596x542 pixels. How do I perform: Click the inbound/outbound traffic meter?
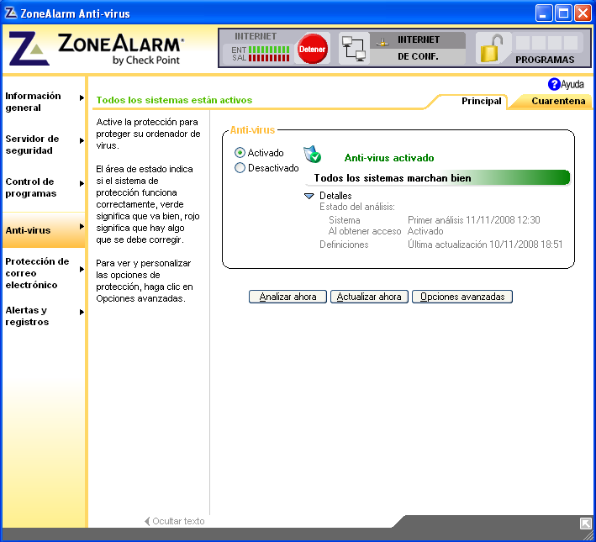coord(261,54)
